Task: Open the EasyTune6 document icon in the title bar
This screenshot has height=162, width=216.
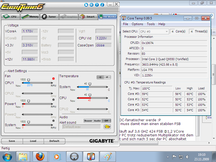Action: tap(86, 5)
